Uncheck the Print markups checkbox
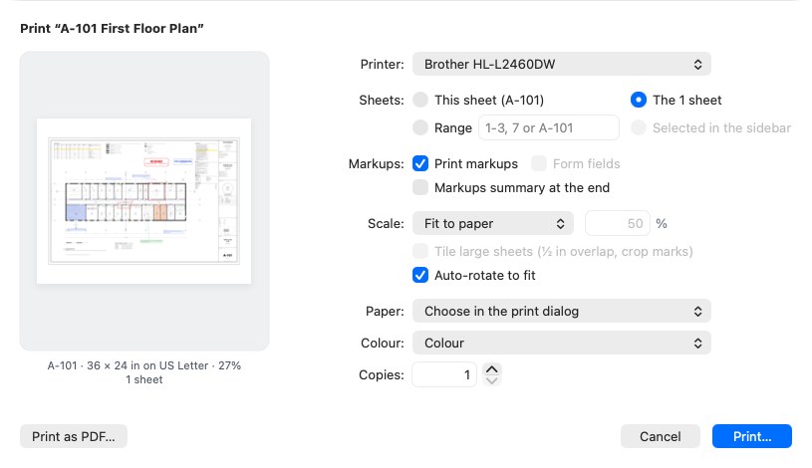 (x=420, y=163)
